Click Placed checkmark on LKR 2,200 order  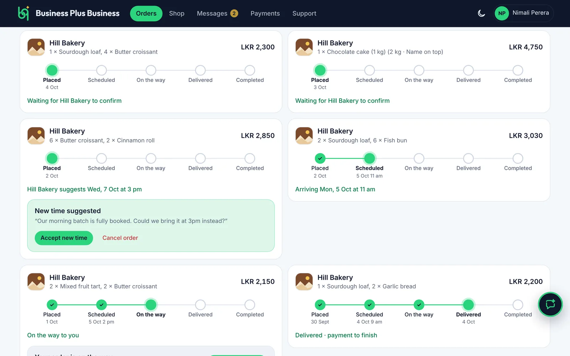pyautogui.click(x=320, y=305)
